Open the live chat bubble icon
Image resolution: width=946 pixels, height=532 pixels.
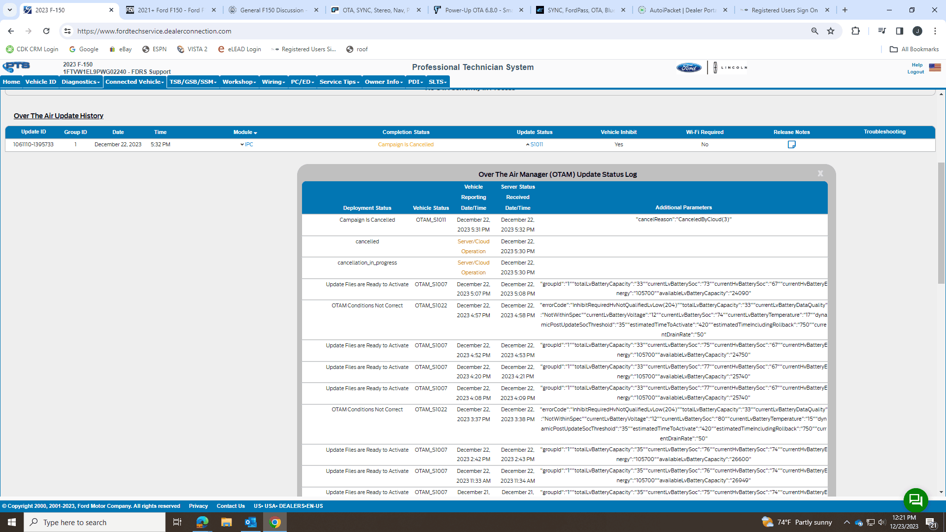click(x=915, y=500)
